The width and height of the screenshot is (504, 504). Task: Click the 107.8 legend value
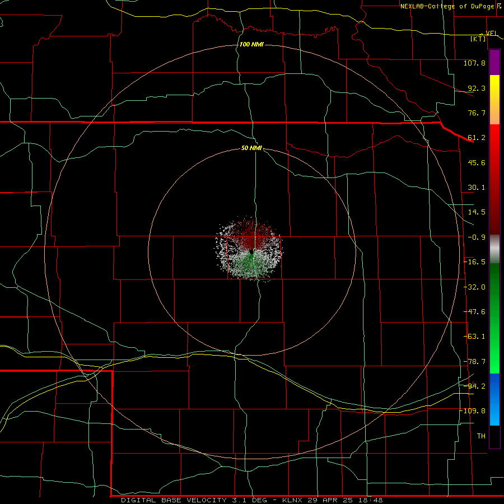(474, 63)
